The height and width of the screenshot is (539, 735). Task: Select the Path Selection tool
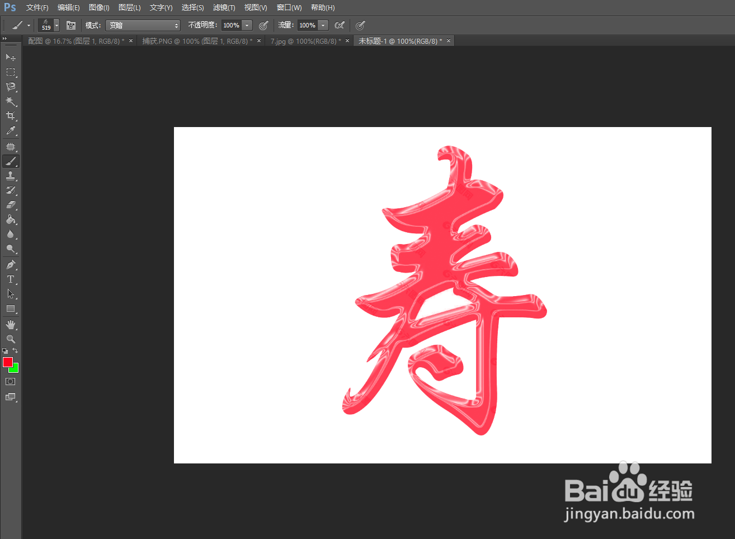click(x=11, y=294)
